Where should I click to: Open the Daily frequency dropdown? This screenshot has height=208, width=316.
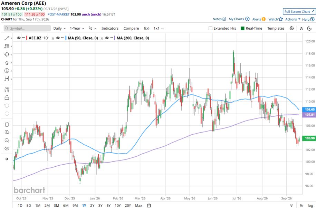[x=59, y=28]
